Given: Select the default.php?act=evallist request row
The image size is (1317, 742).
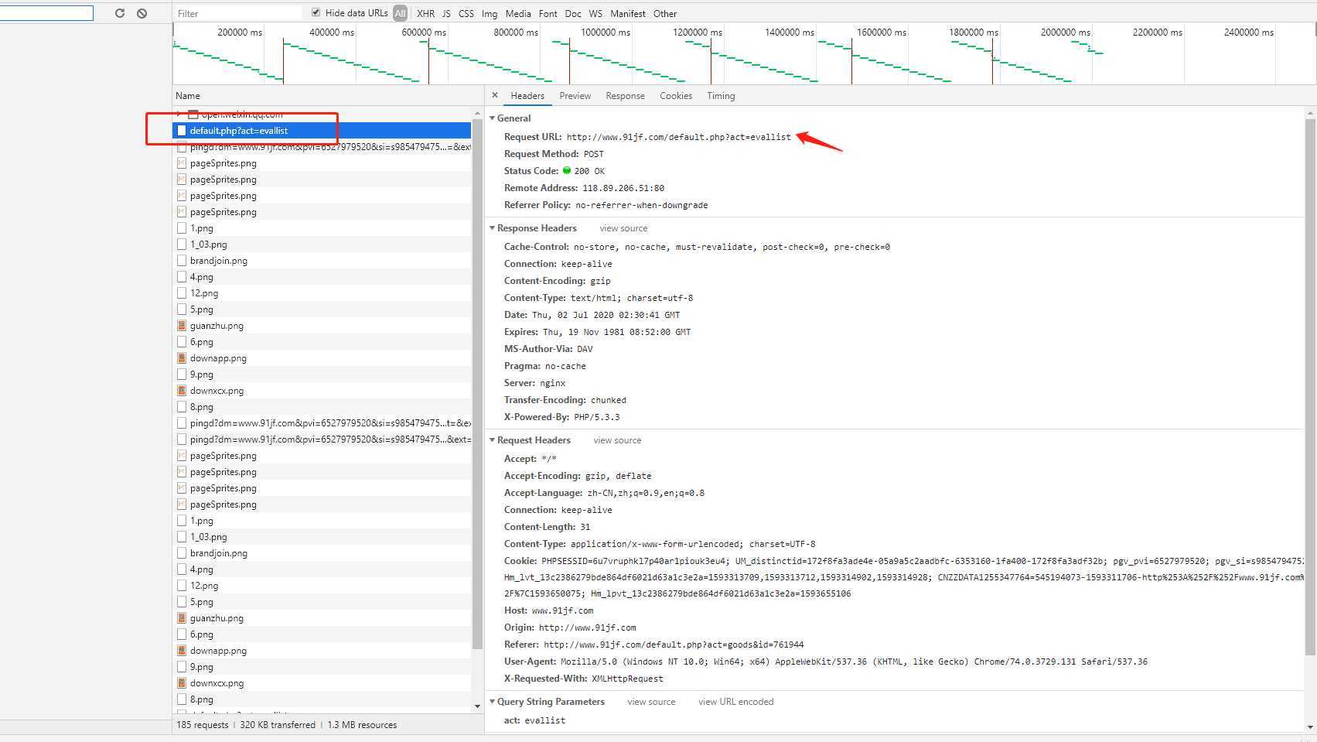Looking at the screenshot, I should click(x=322, y=131).
